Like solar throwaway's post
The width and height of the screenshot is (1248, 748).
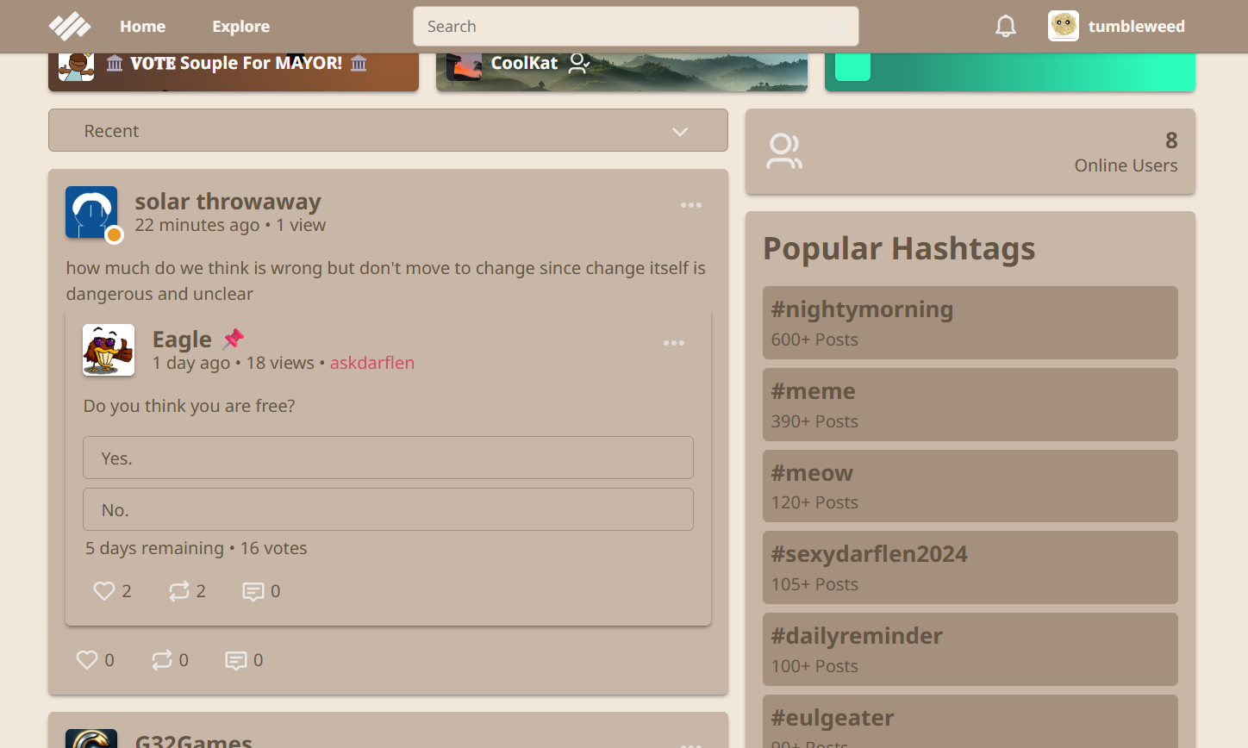(87, 660)
